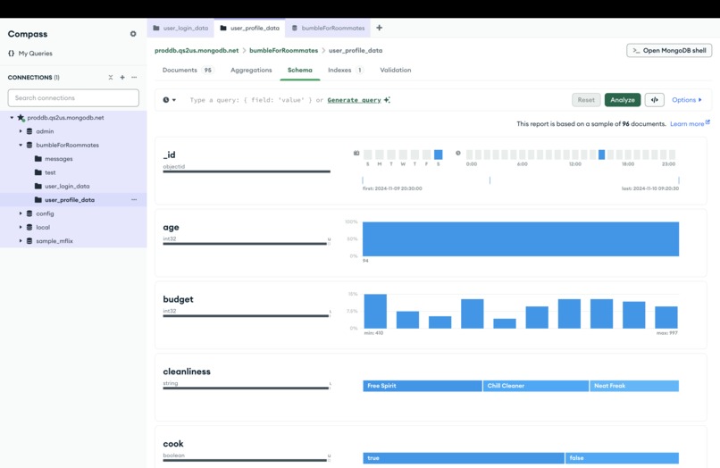
Task: Open new tab with plus icon
Action: tap(380, 28)
